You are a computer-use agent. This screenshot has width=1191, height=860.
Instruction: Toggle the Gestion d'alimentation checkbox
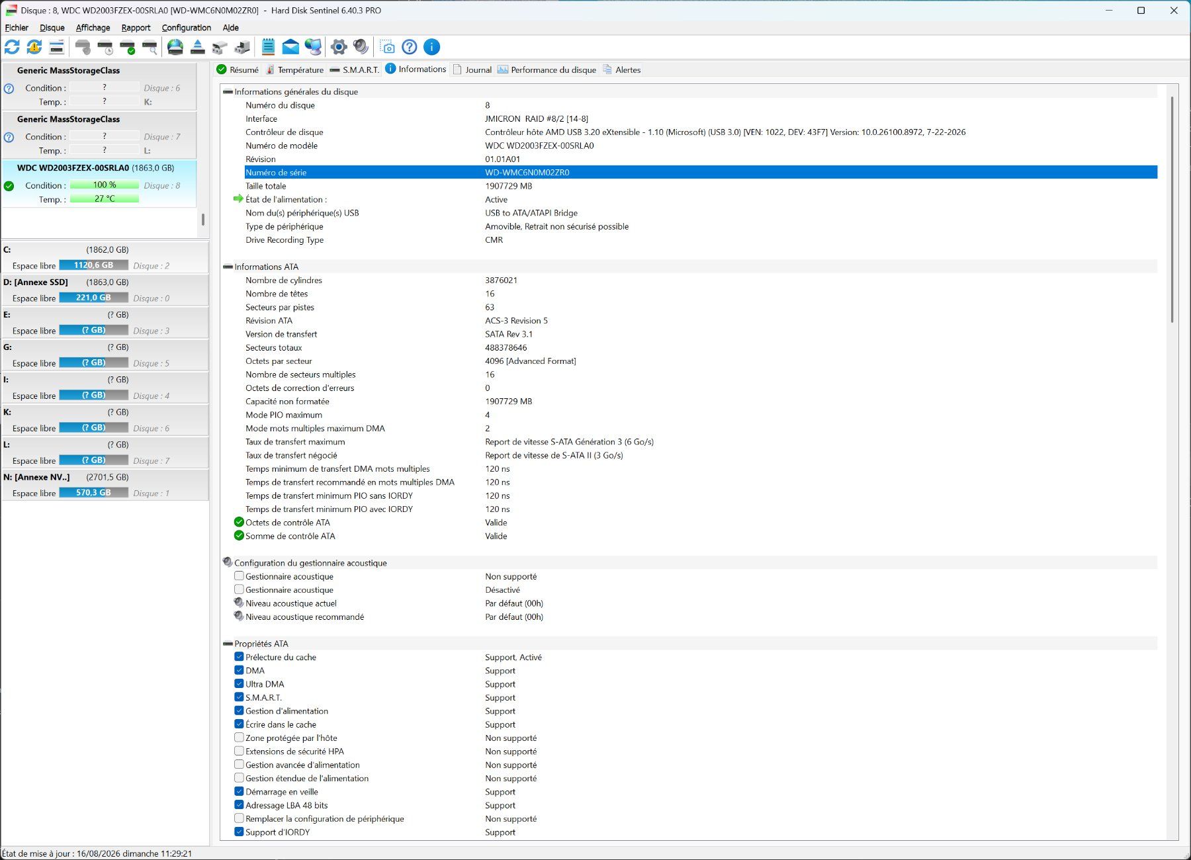pos(239,710)
